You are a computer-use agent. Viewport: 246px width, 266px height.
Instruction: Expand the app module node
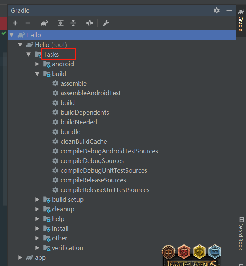click(x=20, y=257)
